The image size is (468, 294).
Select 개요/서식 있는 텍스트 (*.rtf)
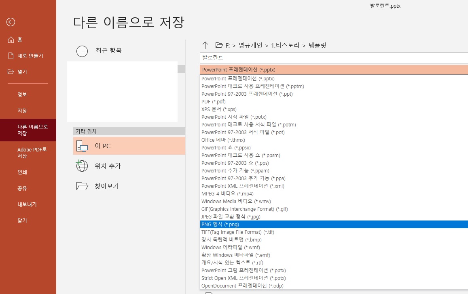334,263
